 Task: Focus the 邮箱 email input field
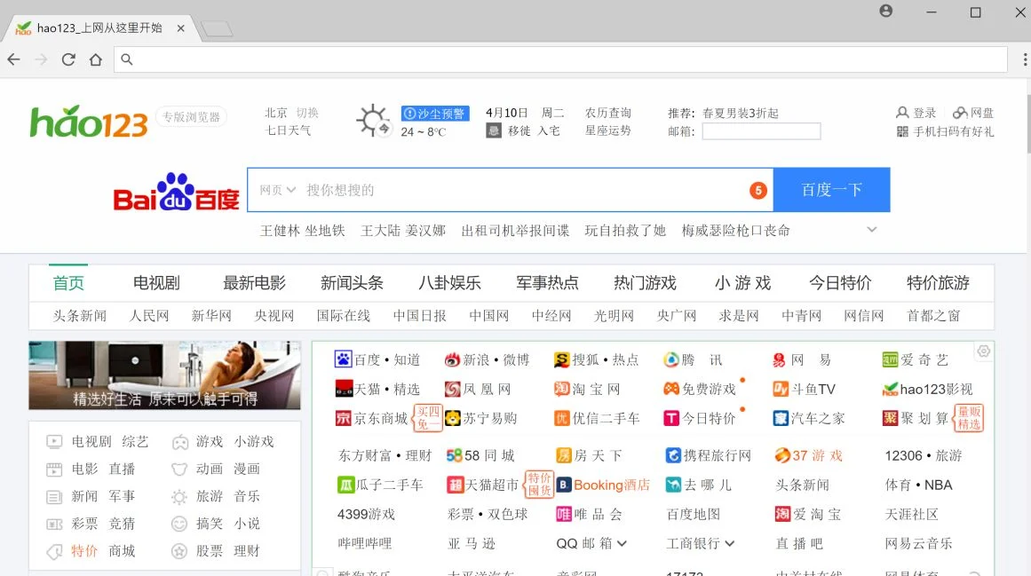(761, 131)
